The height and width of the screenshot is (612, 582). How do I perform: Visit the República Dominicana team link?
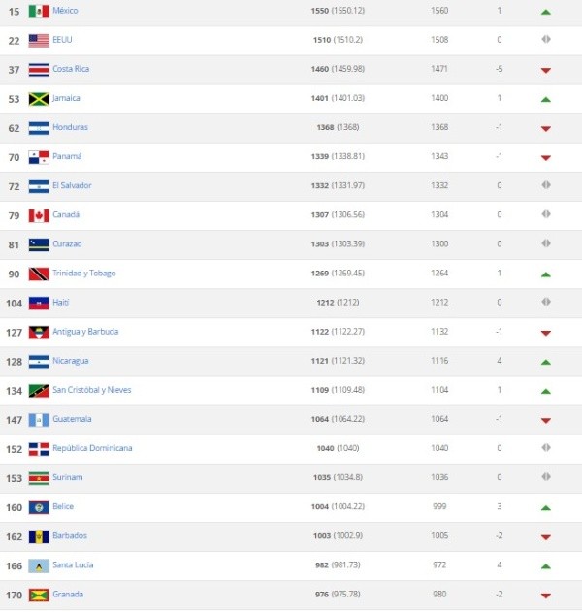(x=92, y=448)
